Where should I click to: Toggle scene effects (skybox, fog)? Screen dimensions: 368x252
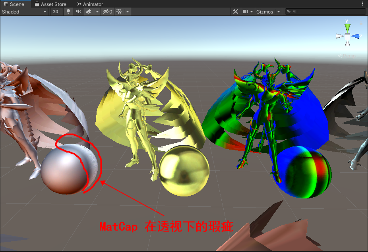[x=89, y=12]
